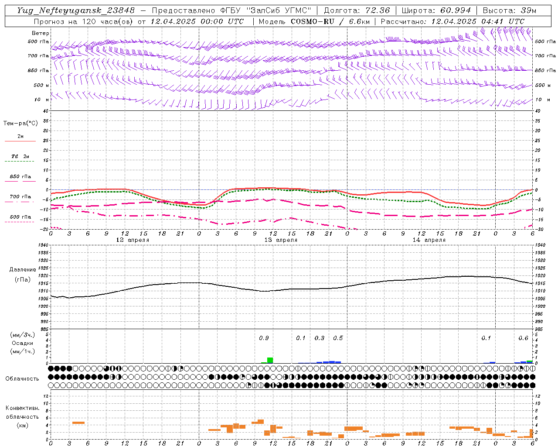Click the 500 гПа entry in the temperature legend
Screen dimensions: 558x447
click(20, 217)
